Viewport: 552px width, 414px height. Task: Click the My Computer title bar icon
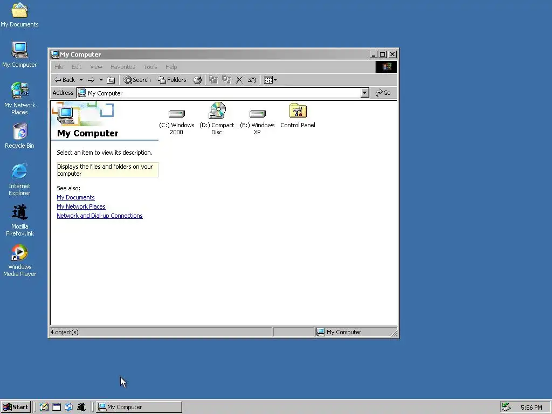54,54
